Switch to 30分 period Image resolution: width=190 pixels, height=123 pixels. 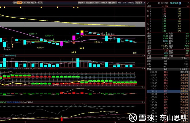28,3
